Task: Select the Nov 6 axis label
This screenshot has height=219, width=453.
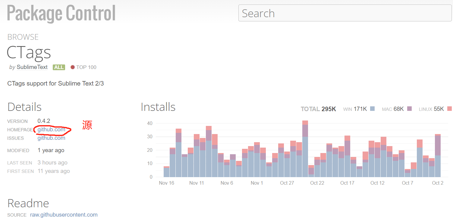Action: click(227, 183)
